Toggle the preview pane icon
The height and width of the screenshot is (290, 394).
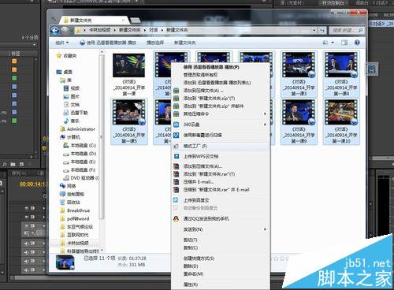pos(344,43)
